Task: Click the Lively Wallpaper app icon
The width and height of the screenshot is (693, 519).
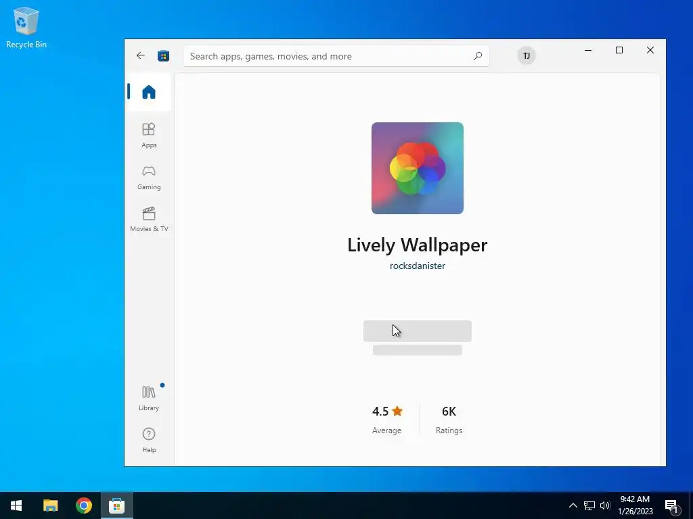Action: point(417,168)
